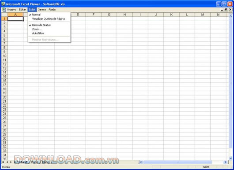Close the SoftonicBR.xls workbook window
Image resolution: width=234 pixels, height=170 pixels.
click(x=230, y=10)
